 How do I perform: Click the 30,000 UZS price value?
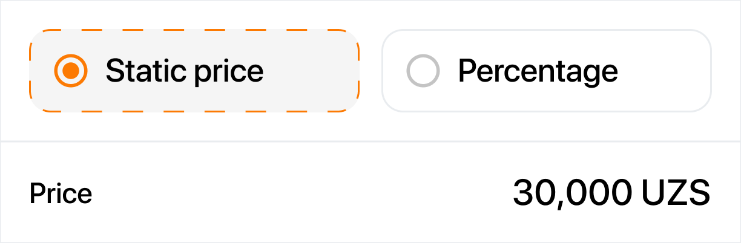[x=610, y=193]
